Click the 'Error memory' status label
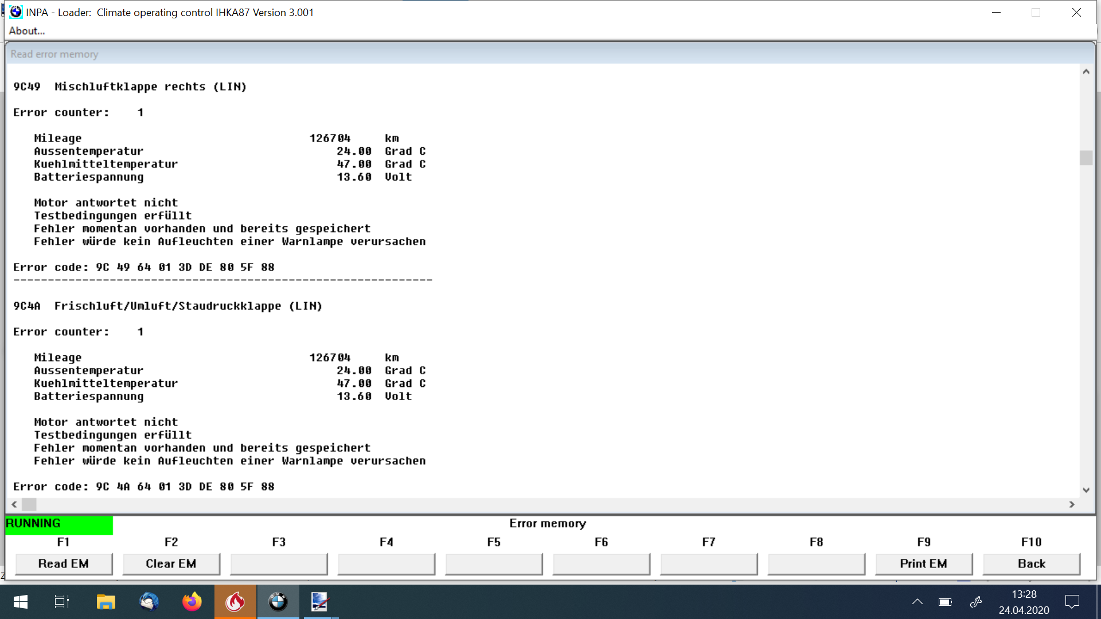Viewport: 1101px width, 619px height. (548, 523)
